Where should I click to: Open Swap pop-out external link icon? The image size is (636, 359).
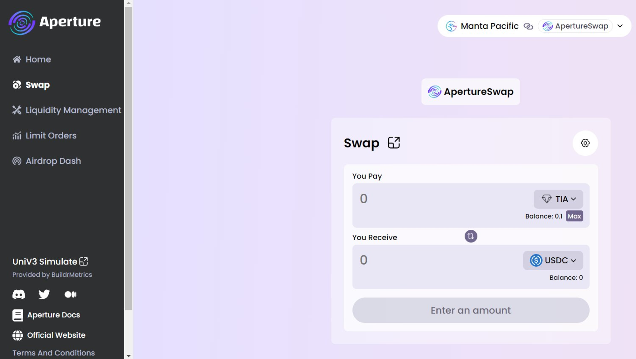pyautogui.click(x=394, y=143)
